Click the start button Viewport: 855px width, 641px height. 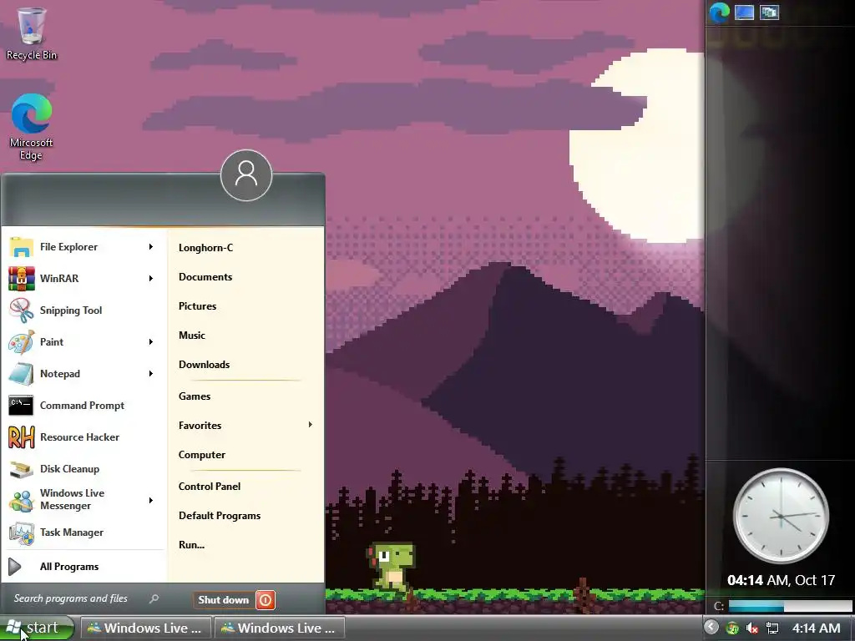[37, 628]
